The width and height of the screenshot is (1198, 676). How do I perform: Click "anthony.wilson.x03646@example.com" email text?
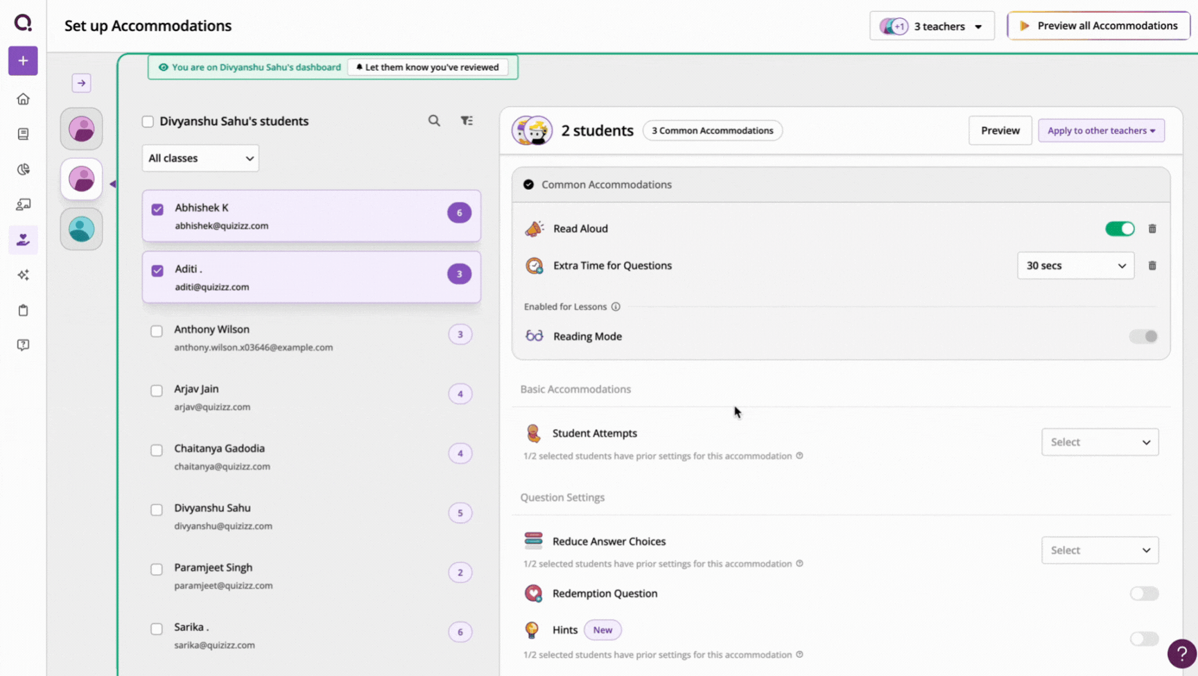[x=253, y=347]
